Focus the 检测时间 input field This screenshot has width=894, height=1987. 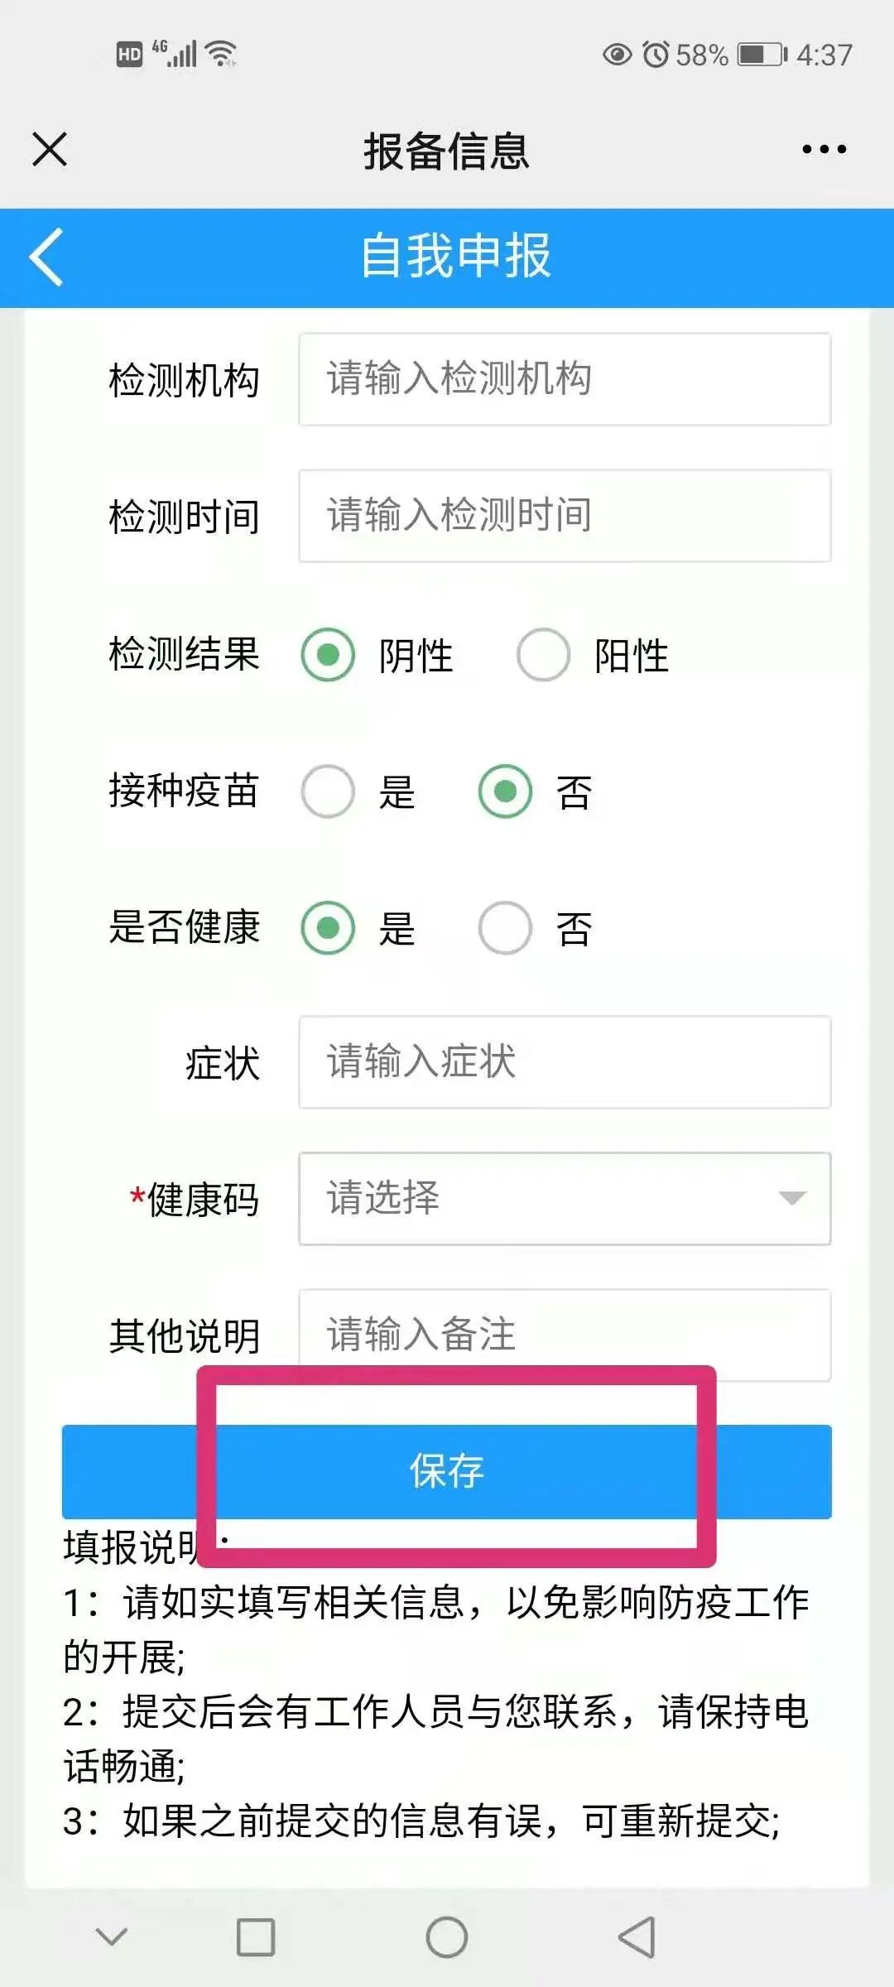coord(565,516)
